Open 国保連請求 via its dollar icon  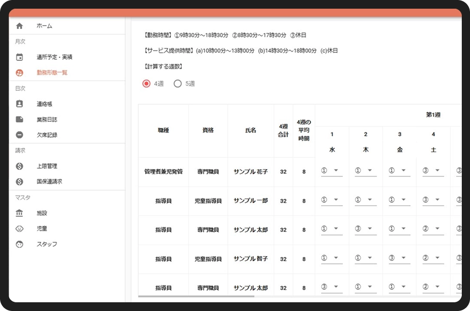(19, 182)
